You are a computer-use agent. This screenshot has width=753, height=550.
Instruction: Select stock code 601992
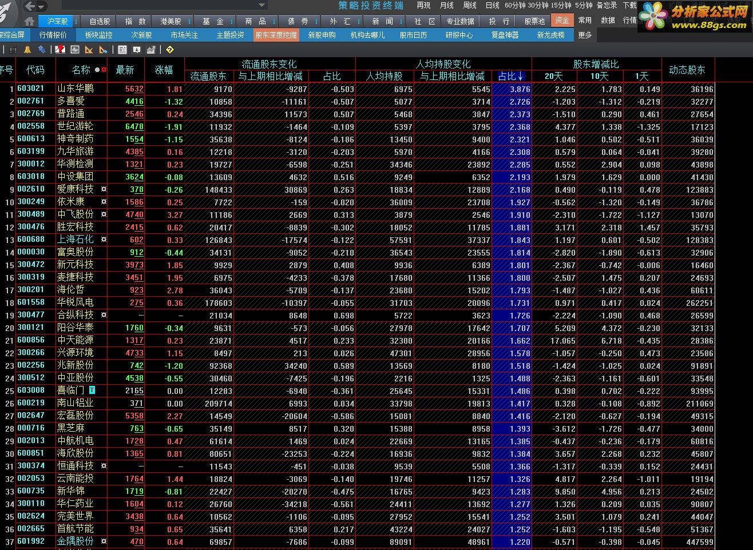30,541
